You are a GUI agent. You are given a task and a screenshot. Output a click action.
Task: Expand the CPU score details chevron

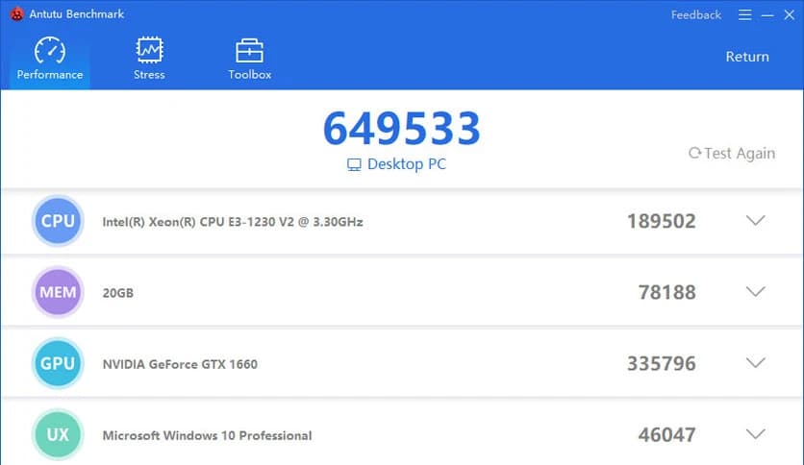point(755,220)
